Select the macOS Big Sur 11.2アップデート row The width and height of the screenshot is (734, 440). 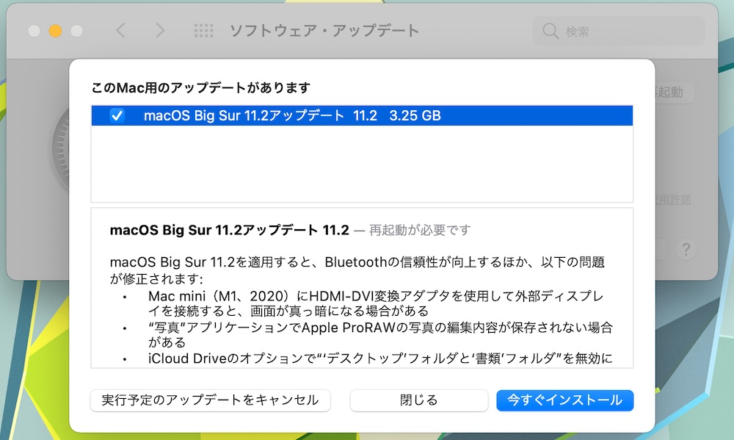click(362, 116)
